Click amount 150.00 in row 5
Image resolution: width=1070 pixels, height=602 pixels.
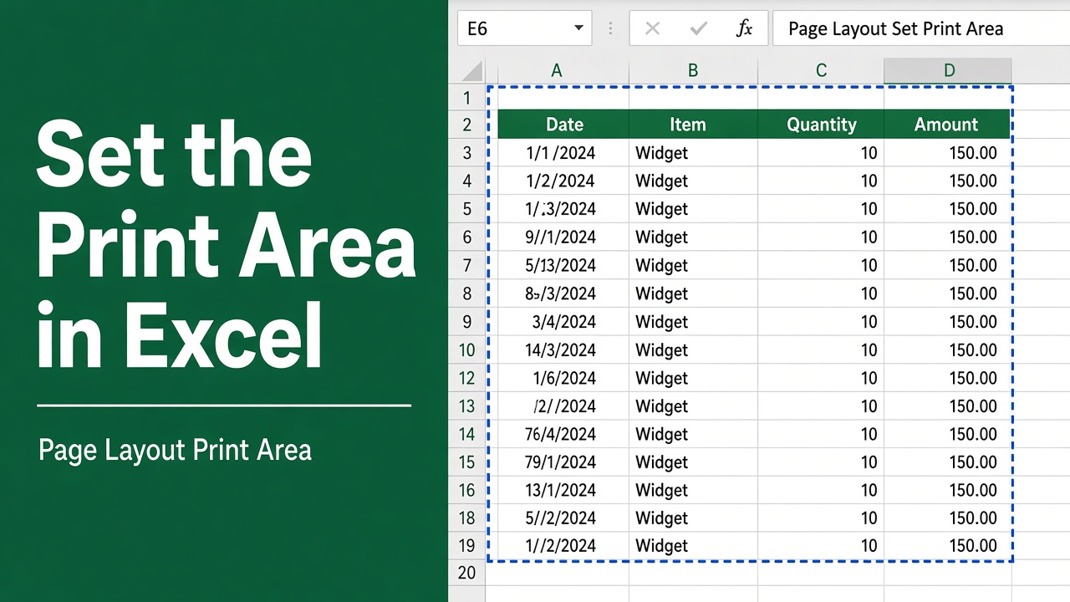click(948, 209)
